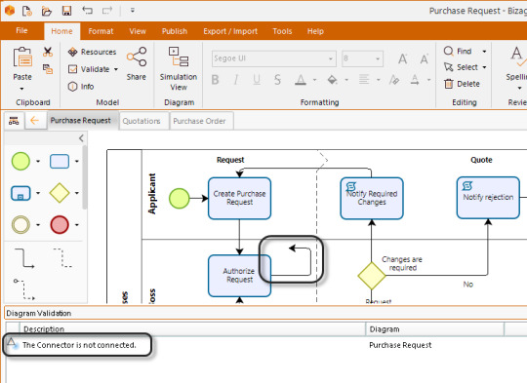Toggle Italic formatting
Image resolution: width=527 pixels, height=383 pixels.
coord(236,80)
